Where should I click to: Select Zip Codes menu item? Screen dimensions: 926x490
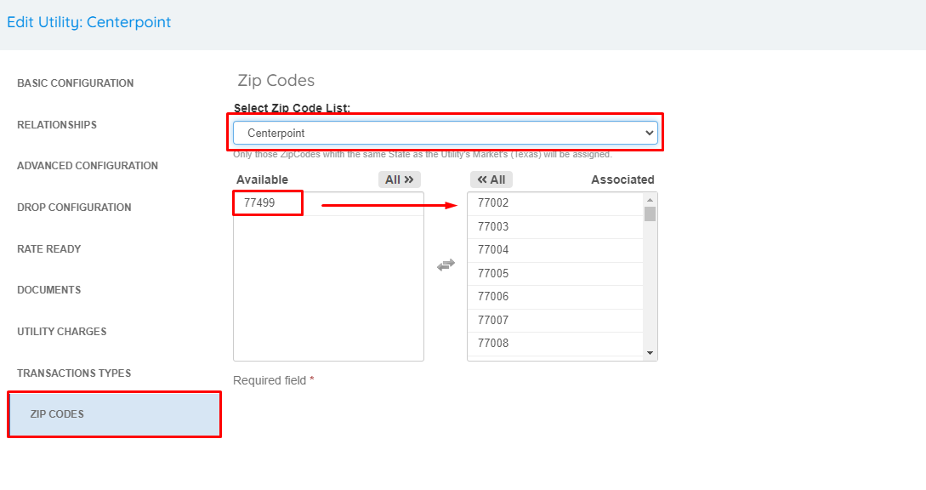(x=115, y=414)
